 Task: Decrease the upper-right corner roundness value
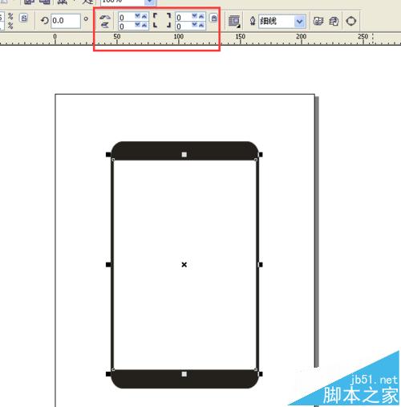(195, 16)
